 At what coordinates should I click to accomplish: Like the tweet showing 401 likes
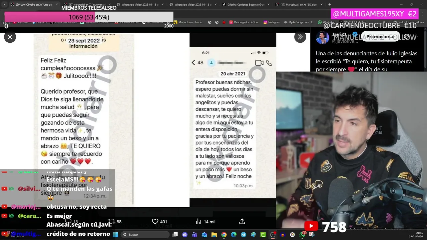click(x=159, y=221)
